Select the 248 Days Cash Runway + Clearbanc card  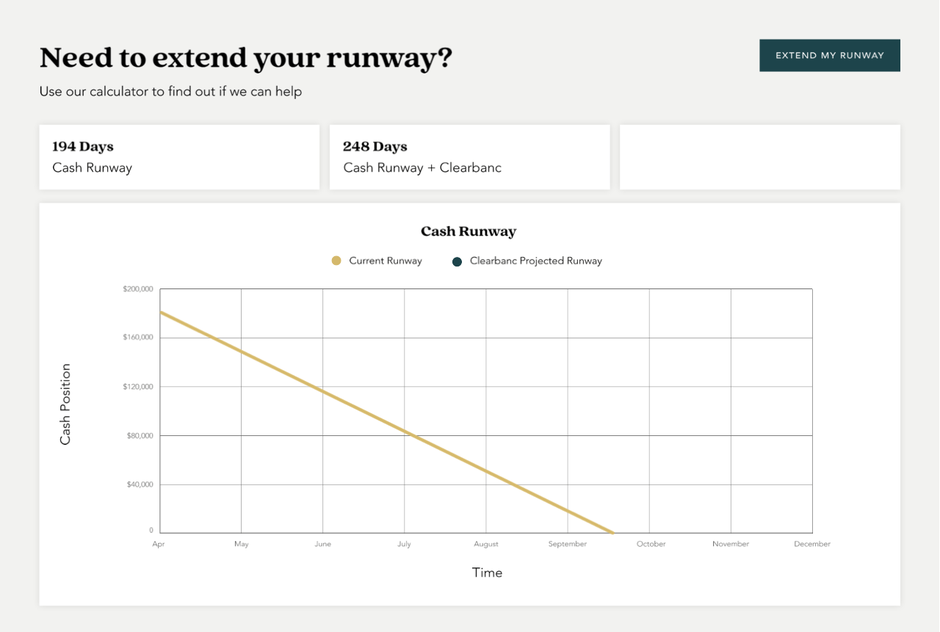coord(469,157)
